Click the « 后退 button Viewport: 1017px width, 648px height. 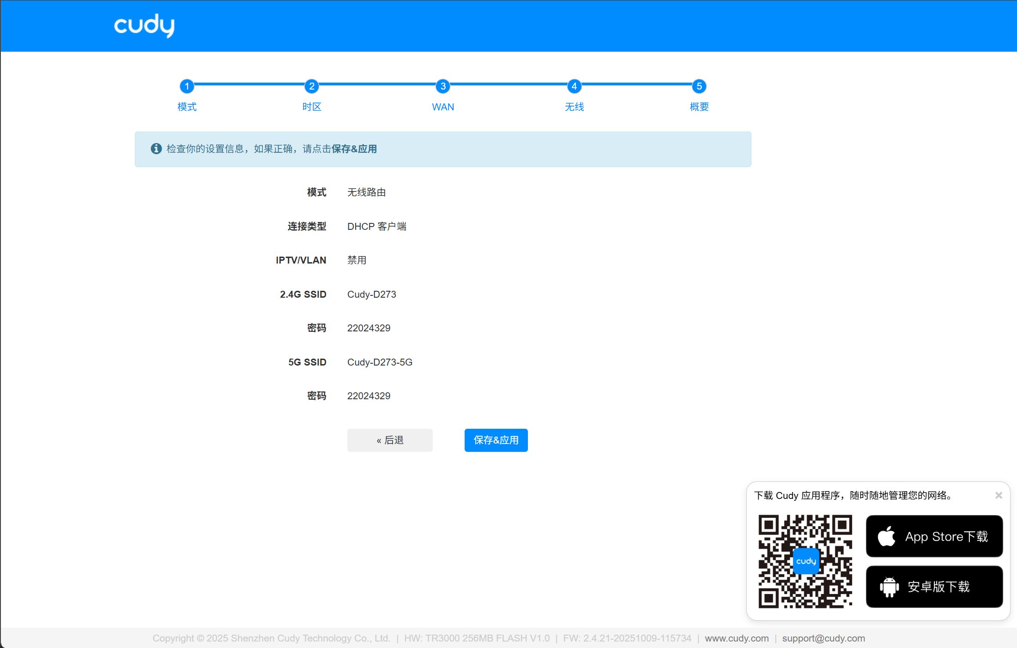tap(390, 440)
